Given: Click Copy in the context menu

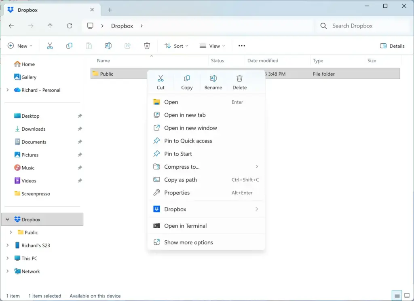Looking at the screenshot, I should pyautogui.click(x=187, y=83).
